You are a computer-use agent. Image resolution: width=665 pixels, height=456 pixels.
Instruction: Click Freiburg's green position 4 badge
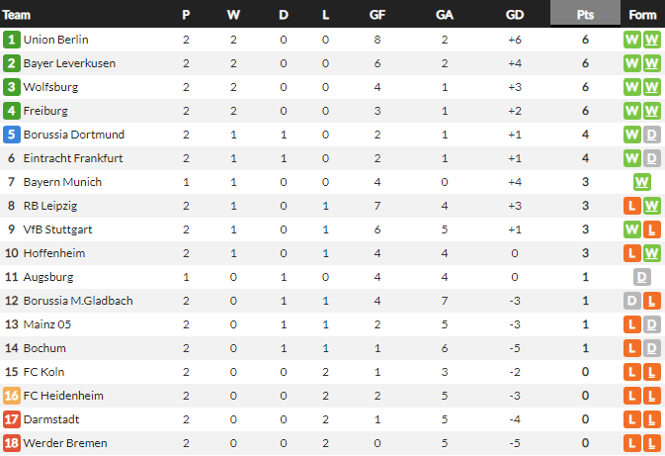pos(12,111)
